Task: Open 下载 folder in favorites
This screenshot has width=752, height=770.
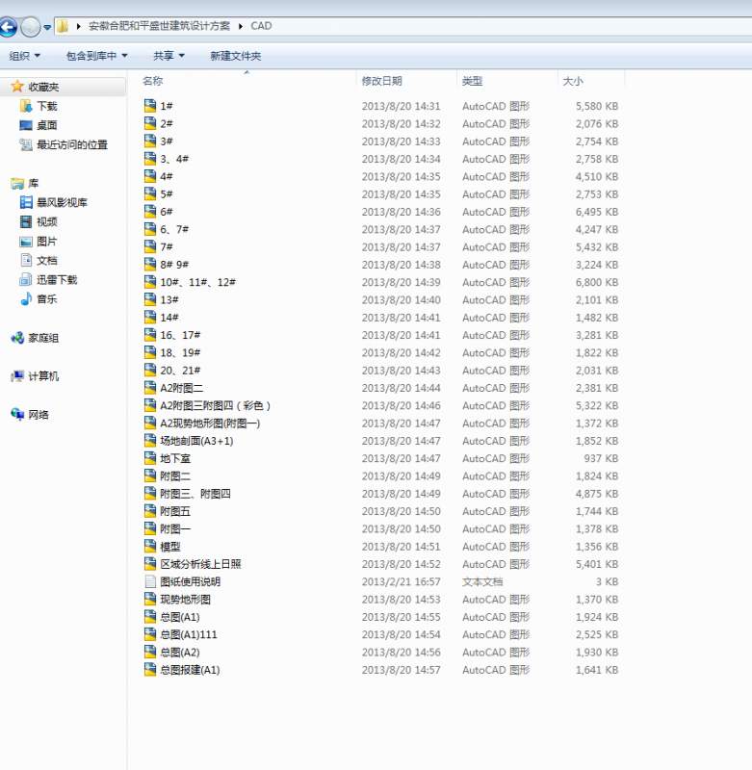Action: coord(47,106)
